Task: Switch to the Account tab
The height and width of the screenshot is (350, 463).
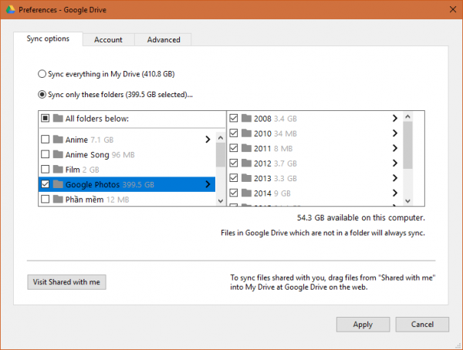Action: click(x=108, y=40)
